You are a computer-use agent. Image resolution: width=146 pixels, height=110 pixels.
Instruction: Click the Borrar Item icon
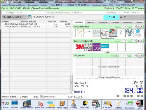(x=40, y=104)
